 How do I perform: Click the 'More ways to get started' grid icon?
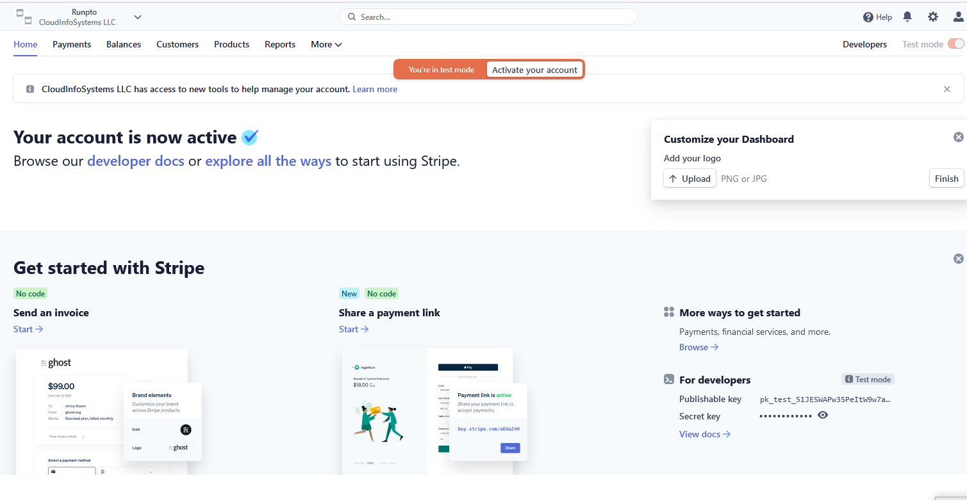(668, 312)
